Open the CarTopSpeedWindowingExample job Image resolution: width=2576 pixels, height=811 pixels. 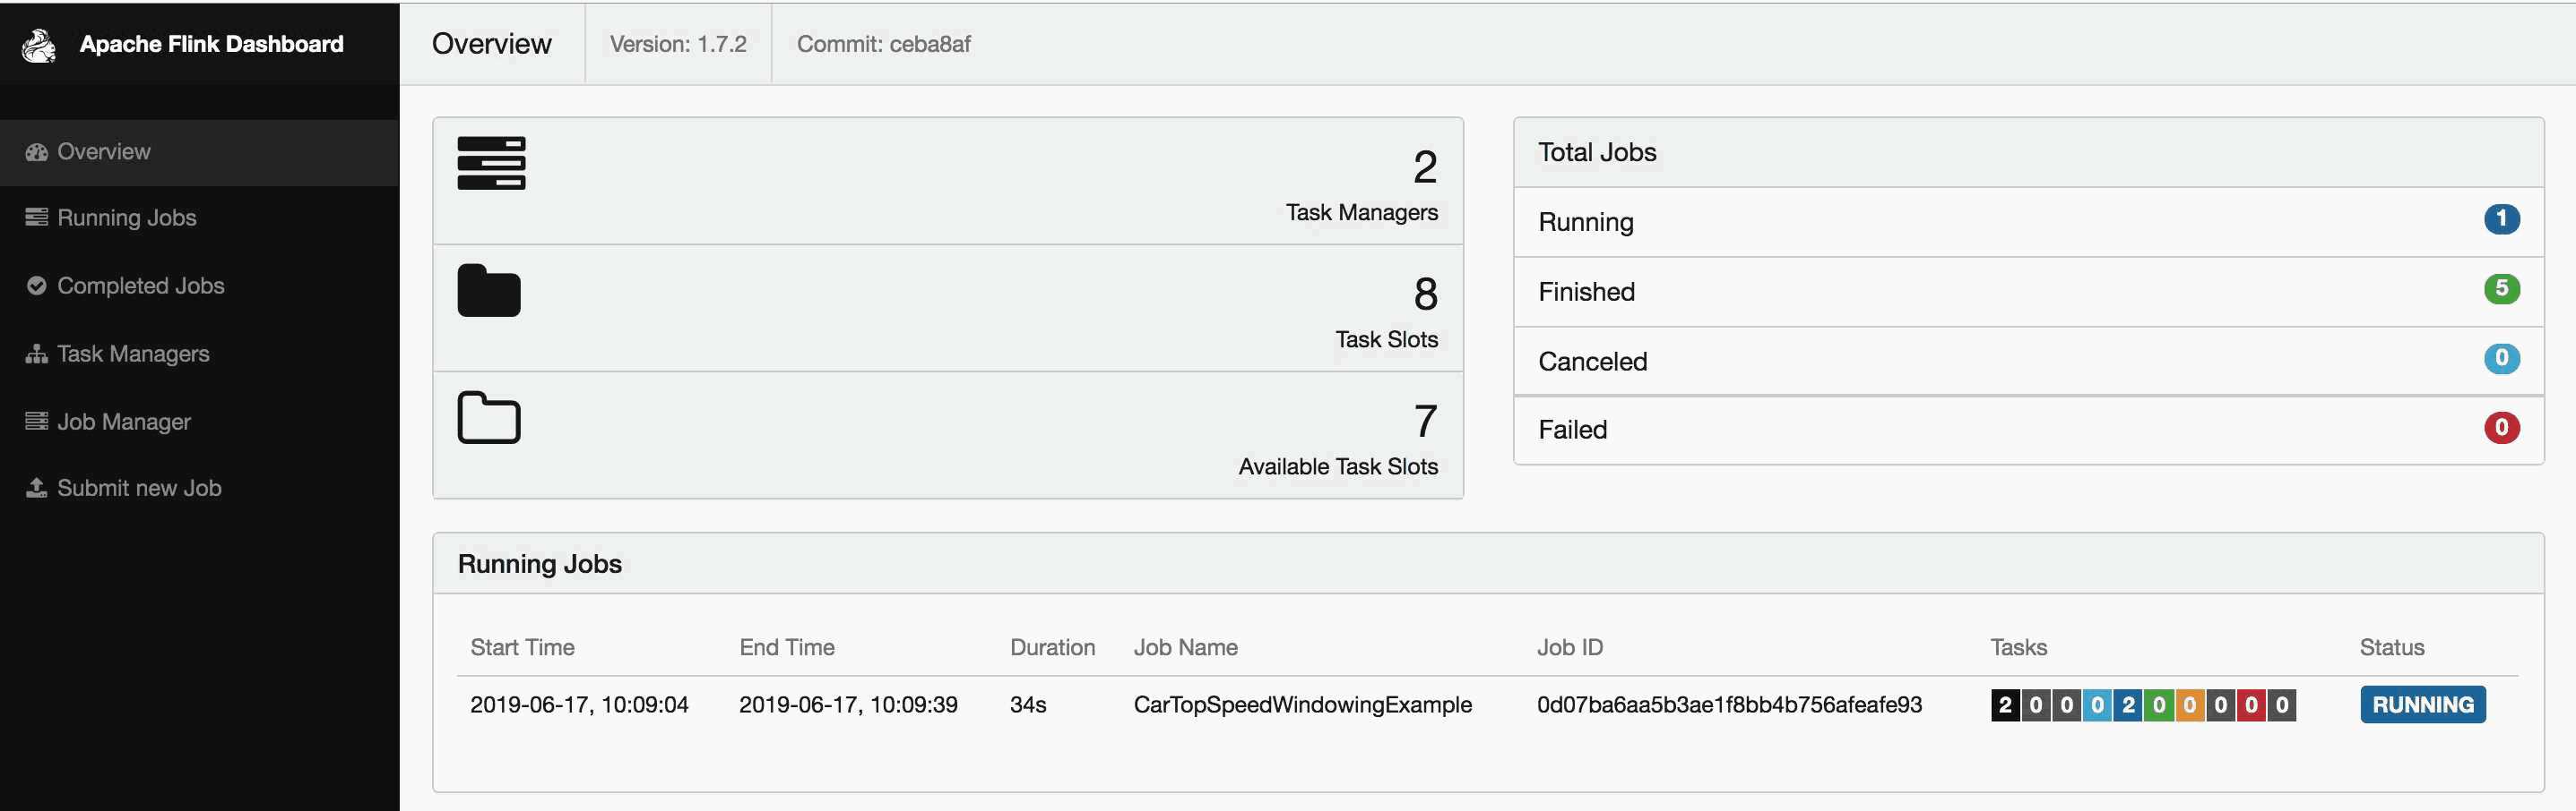pos(1302,705)
